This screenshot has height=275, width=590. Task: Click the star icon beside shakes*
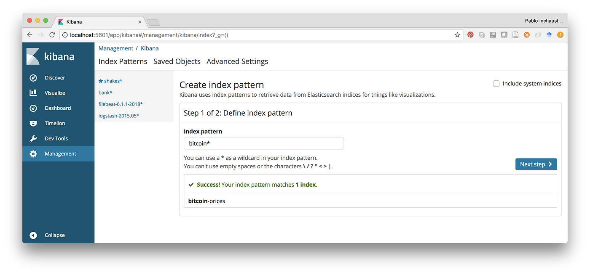(x=101, y=81)
